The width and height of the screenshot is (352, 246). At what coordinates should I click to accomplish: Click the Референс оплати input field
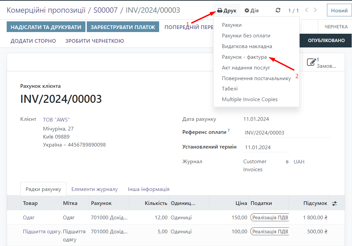pyautogui.click(x=287, y=133)
